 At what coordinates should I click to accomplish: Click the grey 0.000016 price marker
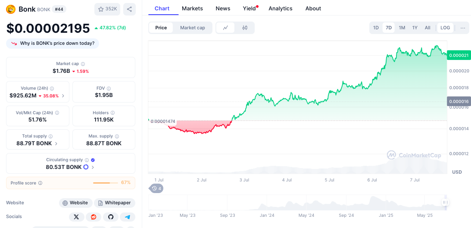click(459, 101)
